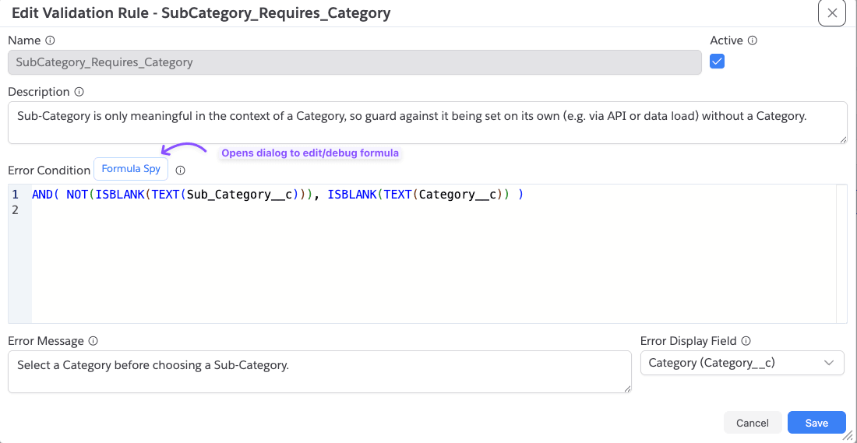
Task: Click the Error Display Field info icon
Action: pyautogui.click(x=746, y=342)
